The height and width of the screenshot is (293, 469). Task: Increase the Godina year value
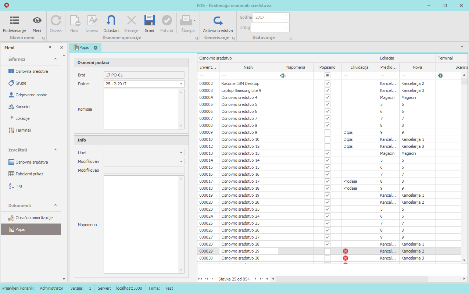286,15
